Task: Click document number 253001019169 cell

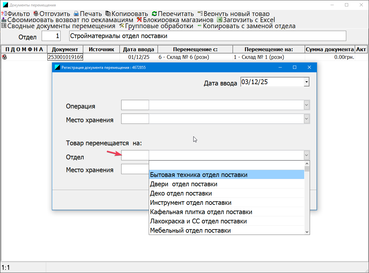Action: point(65,57)
